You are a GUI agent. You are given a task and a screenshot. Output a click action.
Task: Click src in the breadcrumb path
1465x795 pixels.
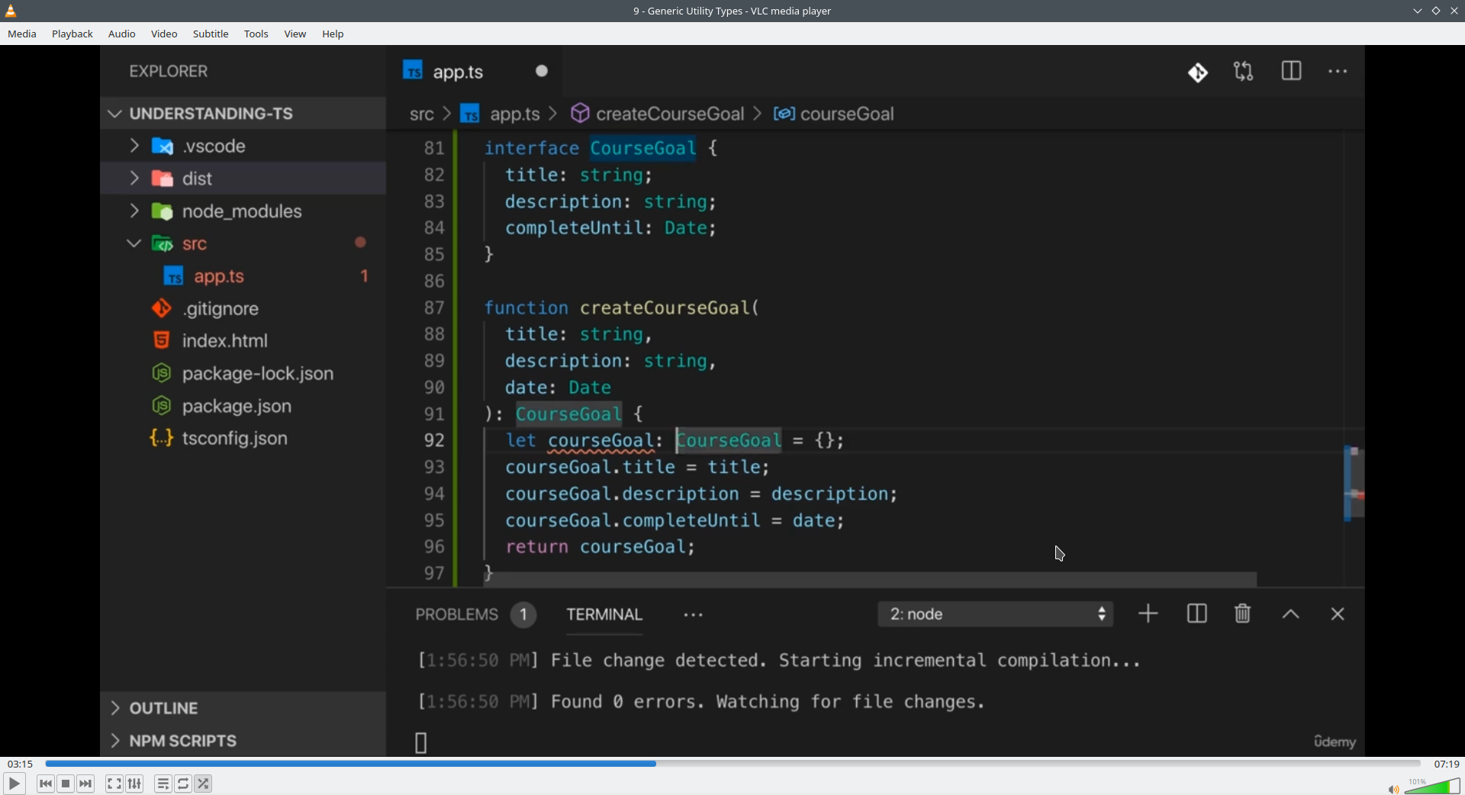click(x=421, y=114)
